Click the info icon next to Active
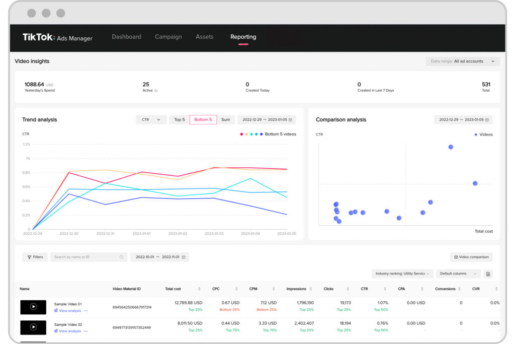515x344 pixels. click(x=156, y=91)
